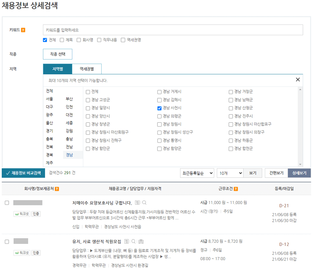The width and height of the screenshot is (312, 269).
Task: Click the envelope icon on 유지, 사료 posting
Action: click(141, 241)
